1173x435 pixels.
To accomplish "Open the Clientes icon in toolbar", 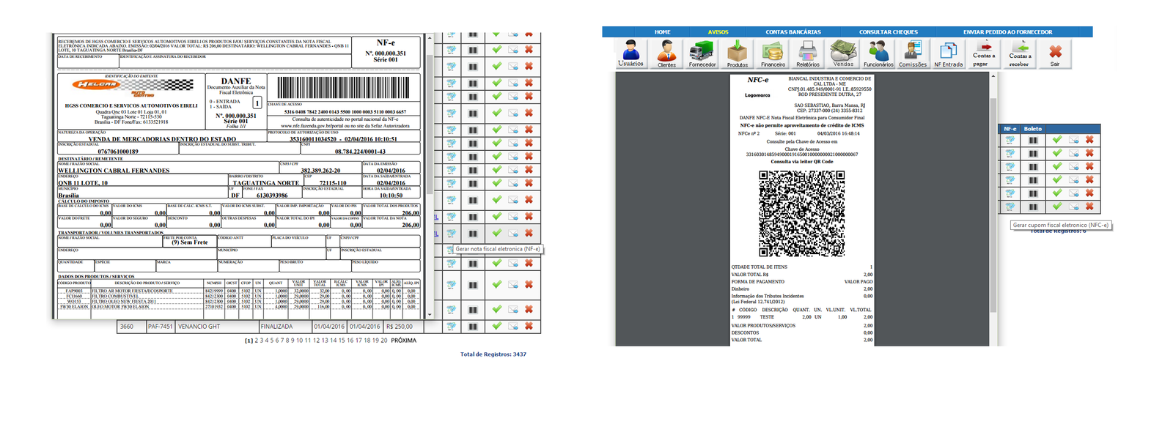I will point(666,53).
